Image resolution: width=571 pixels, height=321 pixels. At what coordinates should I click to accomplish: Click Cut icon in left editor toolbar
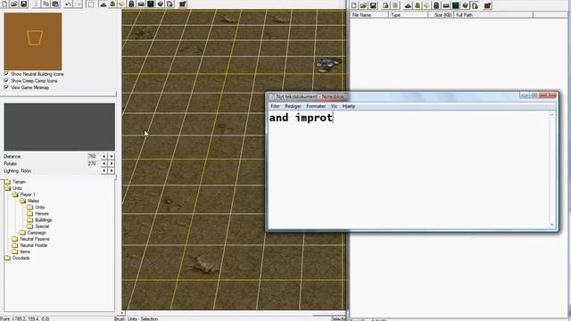tap(37, 4)
